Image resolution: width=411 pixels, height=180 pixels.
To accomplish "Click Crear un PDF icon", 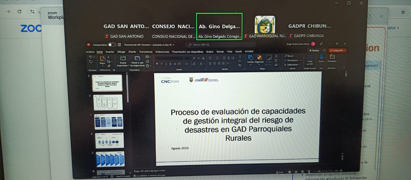I will click(x=310, y=57).
